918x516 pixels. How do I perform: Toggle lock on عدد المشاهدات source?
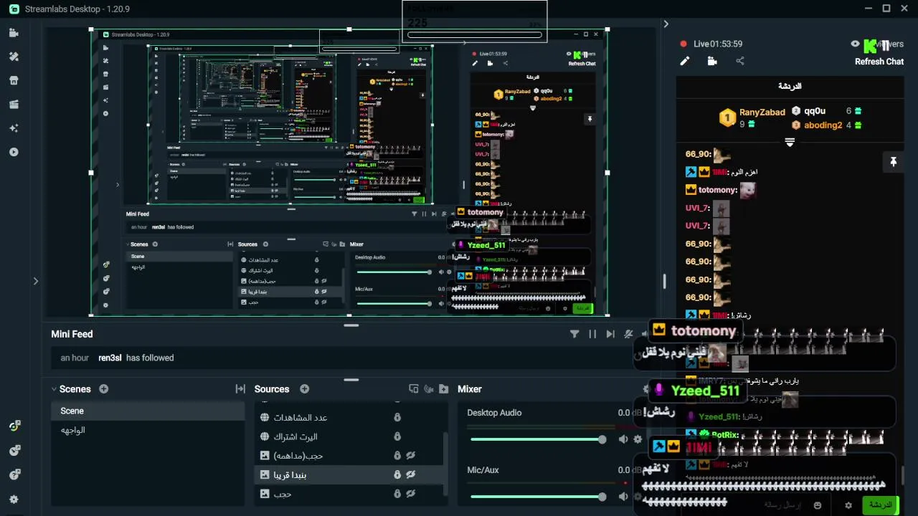pyautogui.click(x=397, y=417)
